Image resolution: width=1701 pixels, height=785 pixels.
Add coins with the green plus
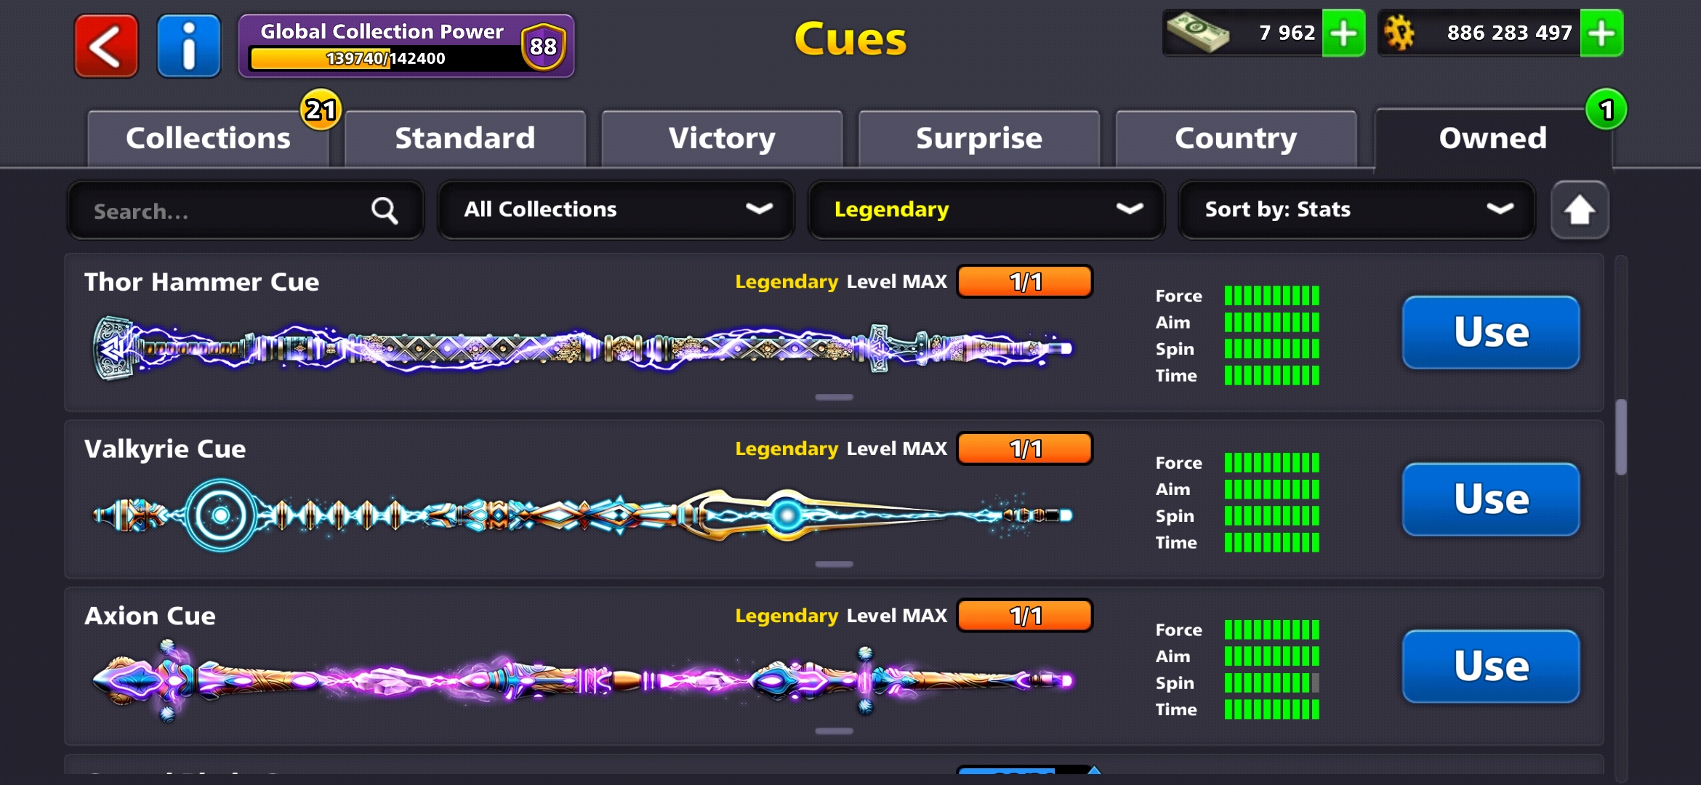point(1601,33)
